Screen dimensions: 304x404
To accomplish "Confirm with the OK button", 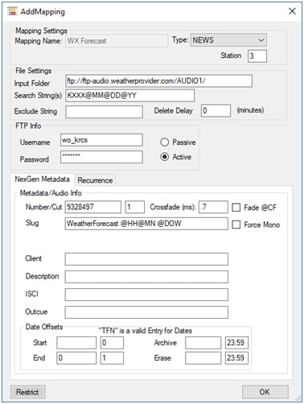I will coord(265,392).
